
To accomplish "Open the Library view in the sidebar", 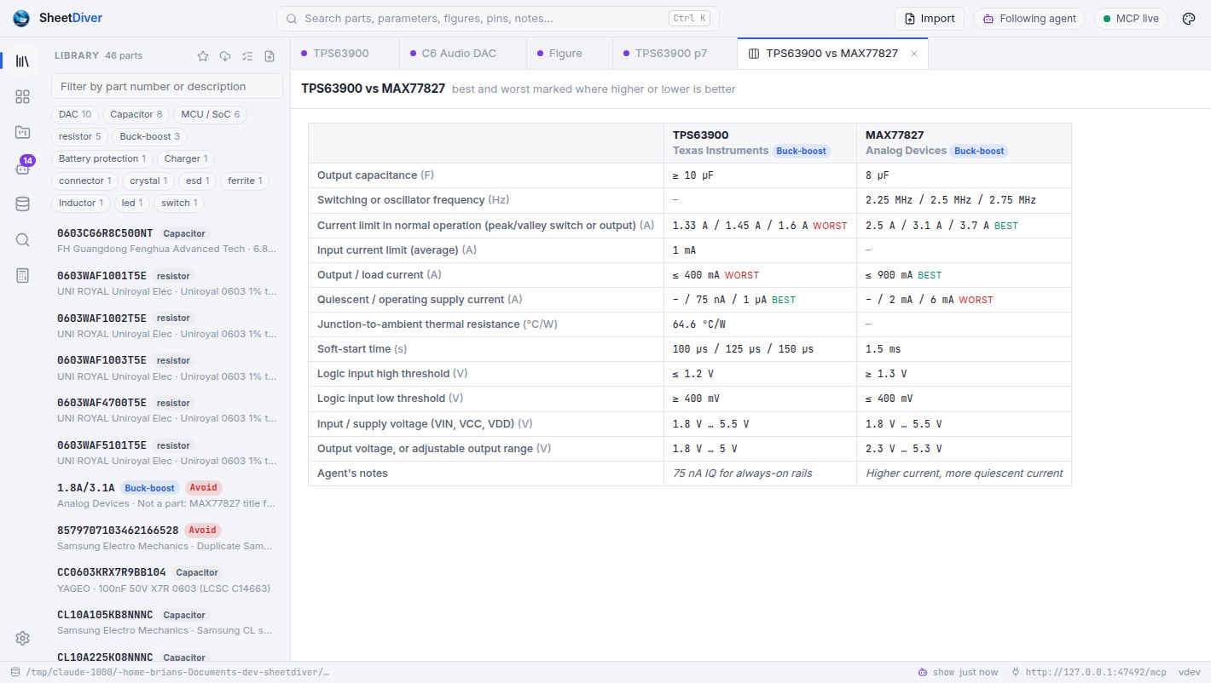I will 23,61.
